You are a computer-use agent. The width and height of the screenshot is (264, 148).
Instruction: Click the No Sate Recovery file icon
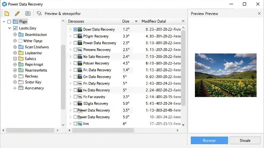tap(80, 57)
